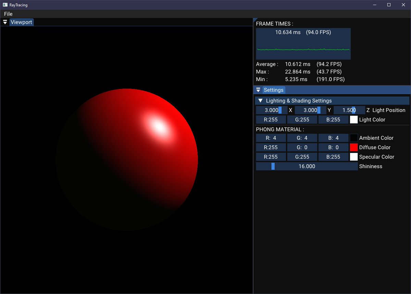Click the collapse triangle at frame times panel corner
This screenshot has width=411, height=294.
[x=254, y=20]
